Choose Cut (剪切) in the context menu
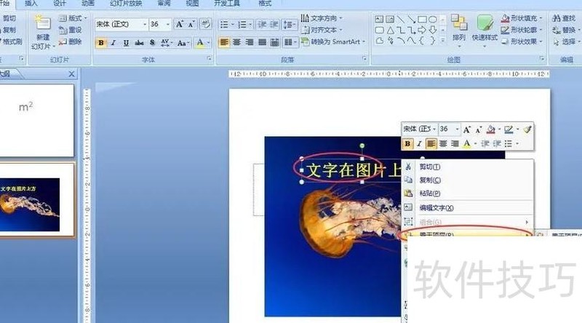This screenshot has height=323, width=582. 468,167
